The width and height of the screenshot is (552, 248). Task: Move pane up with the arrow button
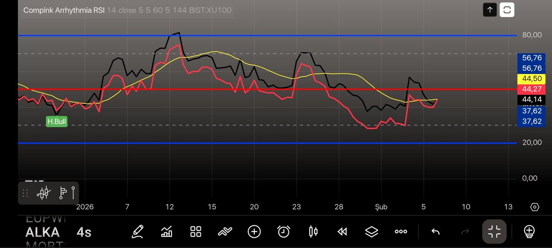pos(490,10)
